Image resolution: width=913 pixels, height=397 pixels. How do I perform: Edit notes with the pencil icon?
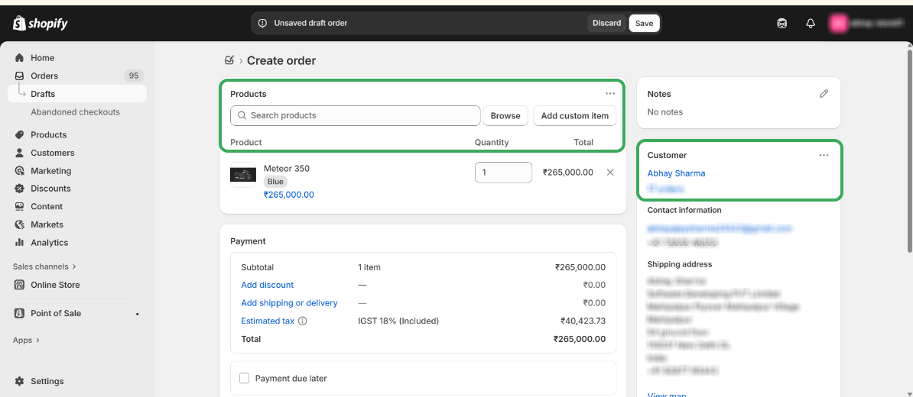point(824,94)
